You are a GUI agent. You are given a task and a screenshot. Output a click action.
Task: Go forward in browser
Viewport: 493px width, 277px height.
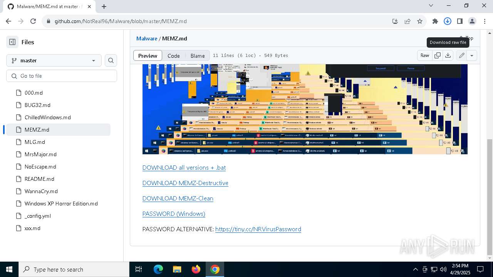(x=21, y=21)
